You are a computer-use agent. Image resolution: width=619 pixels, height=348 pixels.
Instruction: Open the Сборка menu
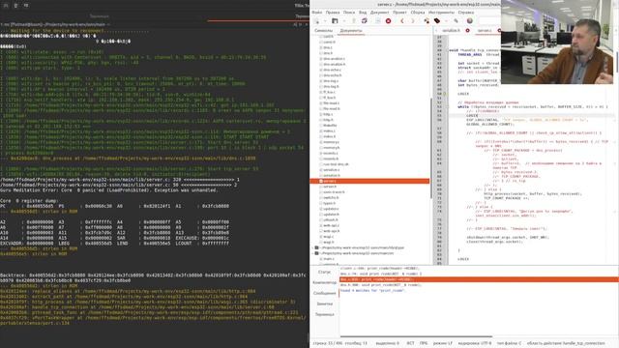point(417,13)
